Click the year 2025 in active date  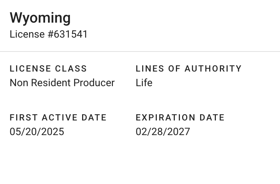(54, 132)
